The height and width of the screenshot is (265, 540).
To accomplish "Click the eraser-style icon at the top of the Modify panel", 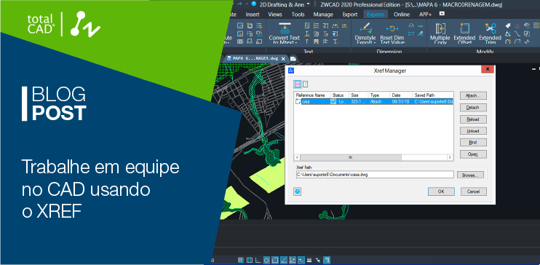I will tap(508, 25).
